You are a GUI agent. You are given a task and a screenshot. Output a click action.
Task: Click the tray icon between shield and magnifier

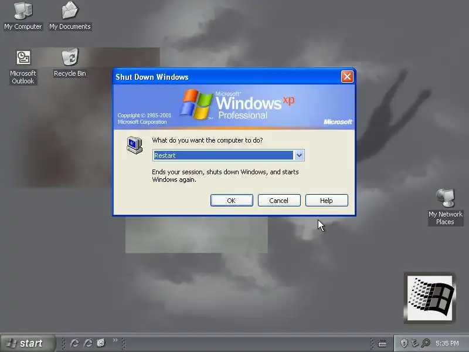(x=414, y=343)
